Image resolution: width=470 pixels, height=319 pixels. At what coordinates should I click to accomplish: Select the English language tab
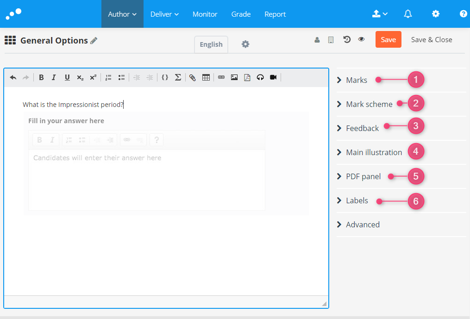pyautogui.click(x=211, y=44)
